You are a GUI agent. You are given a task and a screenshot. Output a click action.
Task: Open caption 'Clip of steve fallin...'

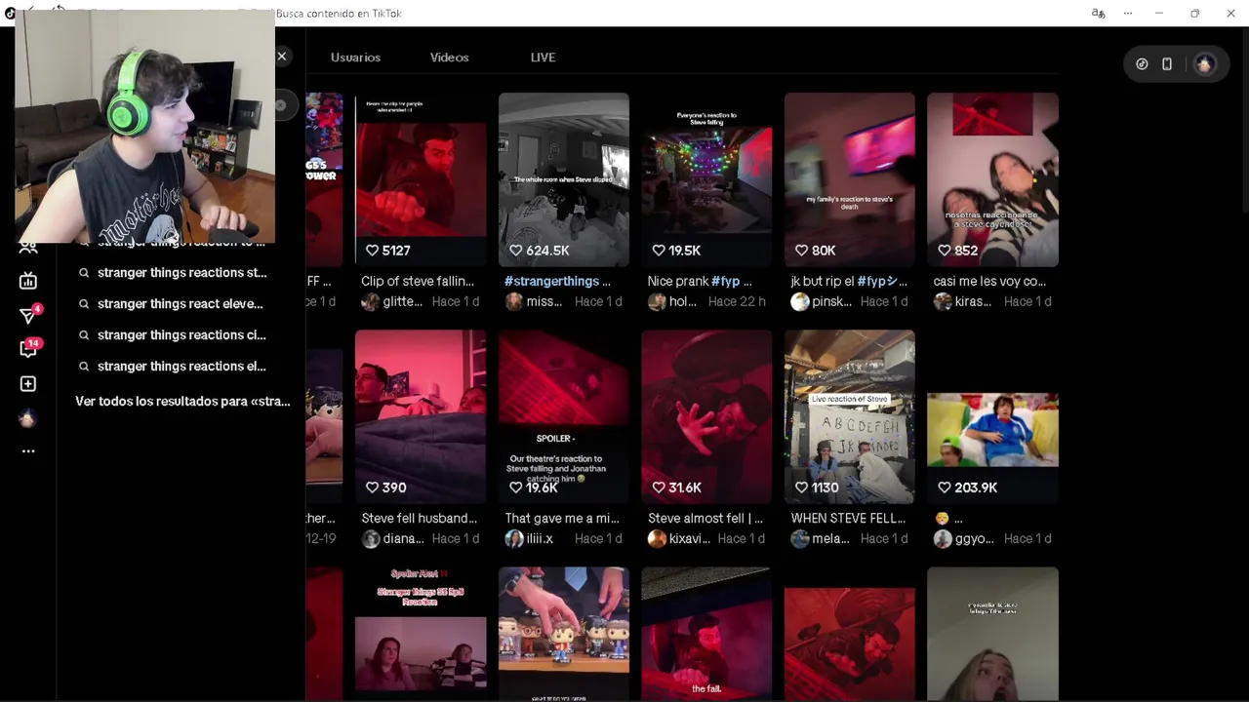coord(418,281)
